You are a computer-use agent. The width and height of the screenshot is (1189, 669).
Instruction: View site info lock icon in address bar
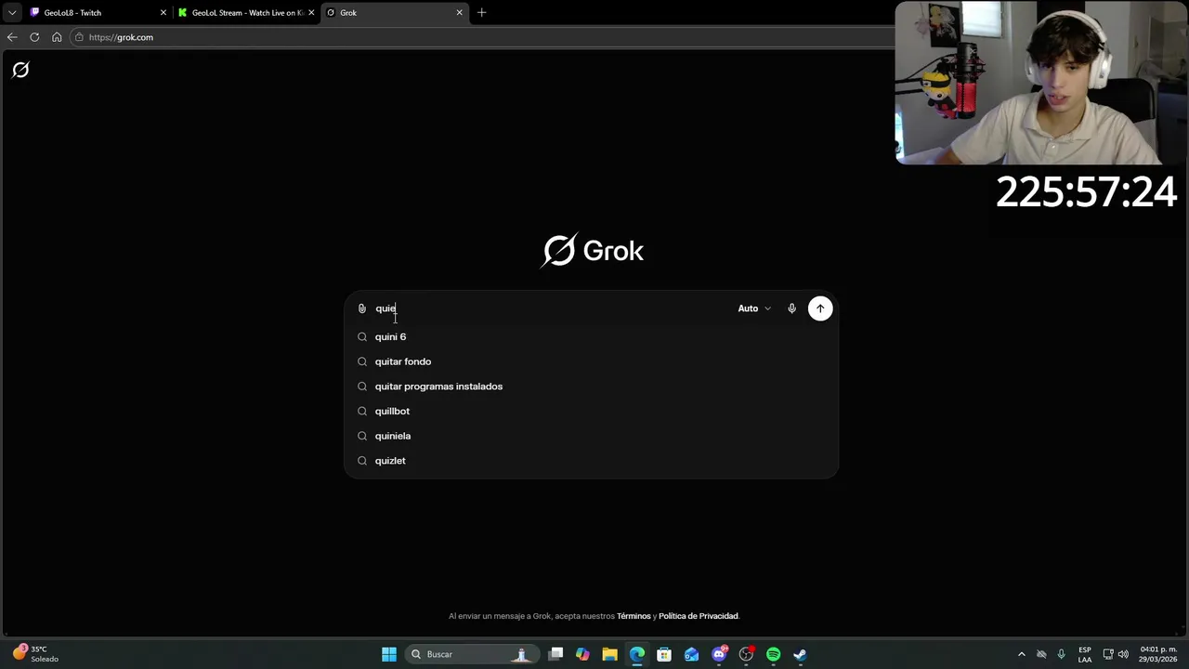[80, 37]
